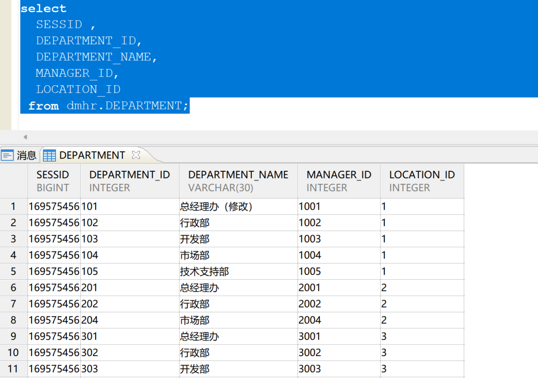Close the DEPARTMENT result tab
This screenshot has height=378, width=538.
(x=136, y=155)
